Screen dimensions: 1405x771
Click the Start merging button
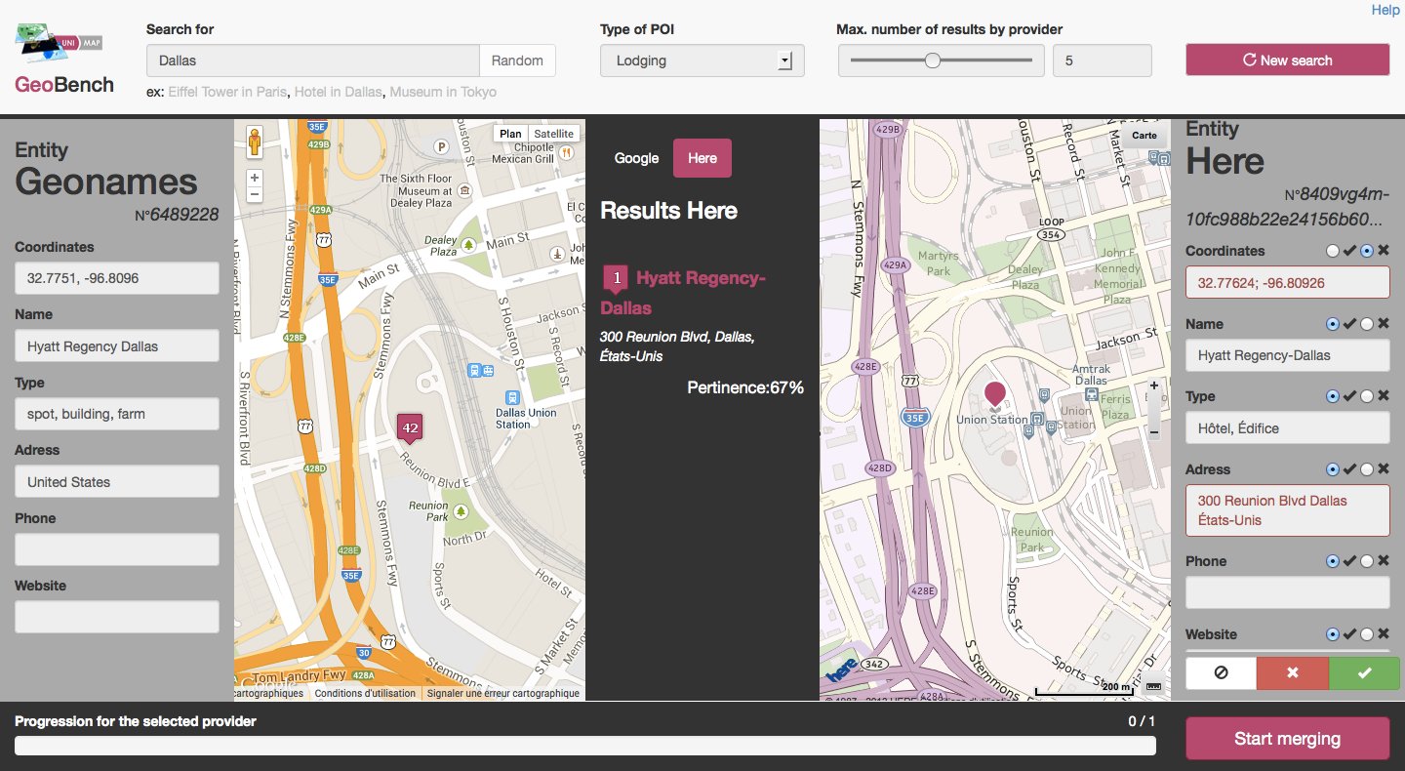[x=1288, y=739]
